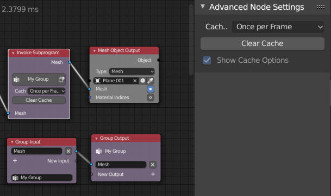Collapse the Mesh Object Output node
This screenshot has width=331, height=196.
[x=95, y=51]
